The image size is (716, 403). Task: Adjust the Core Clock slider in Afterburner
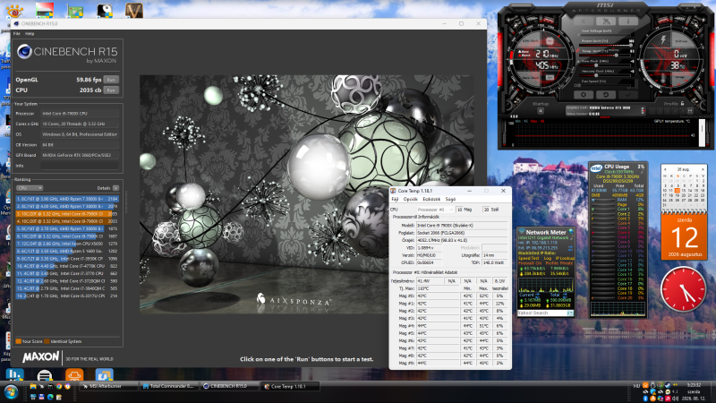pos(605,65)
